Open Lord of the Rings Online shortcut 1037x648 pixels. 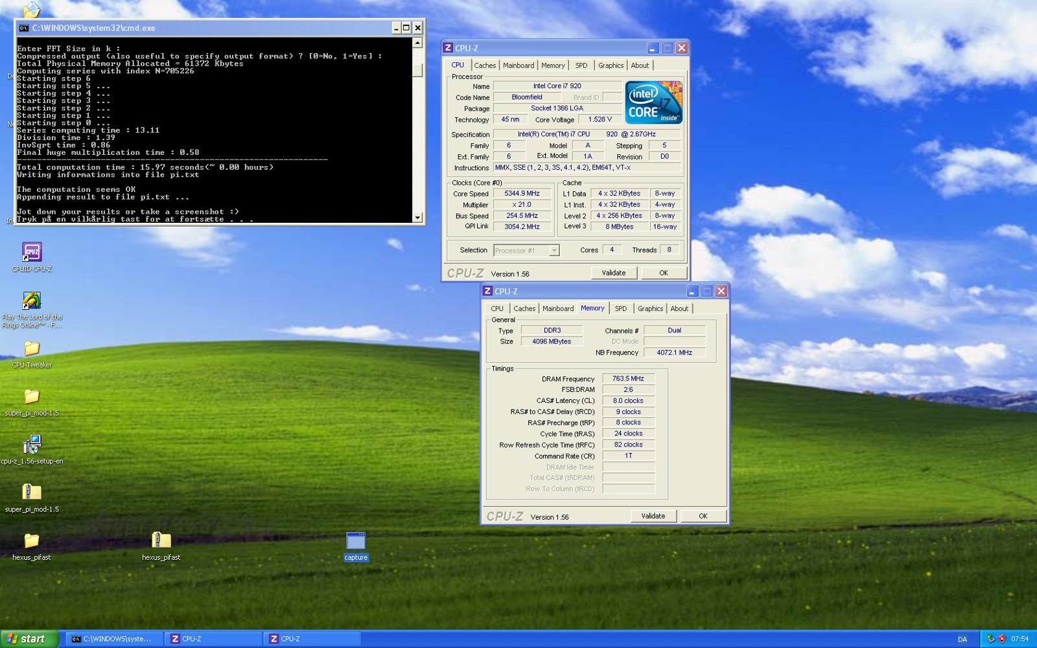point(31,301)
